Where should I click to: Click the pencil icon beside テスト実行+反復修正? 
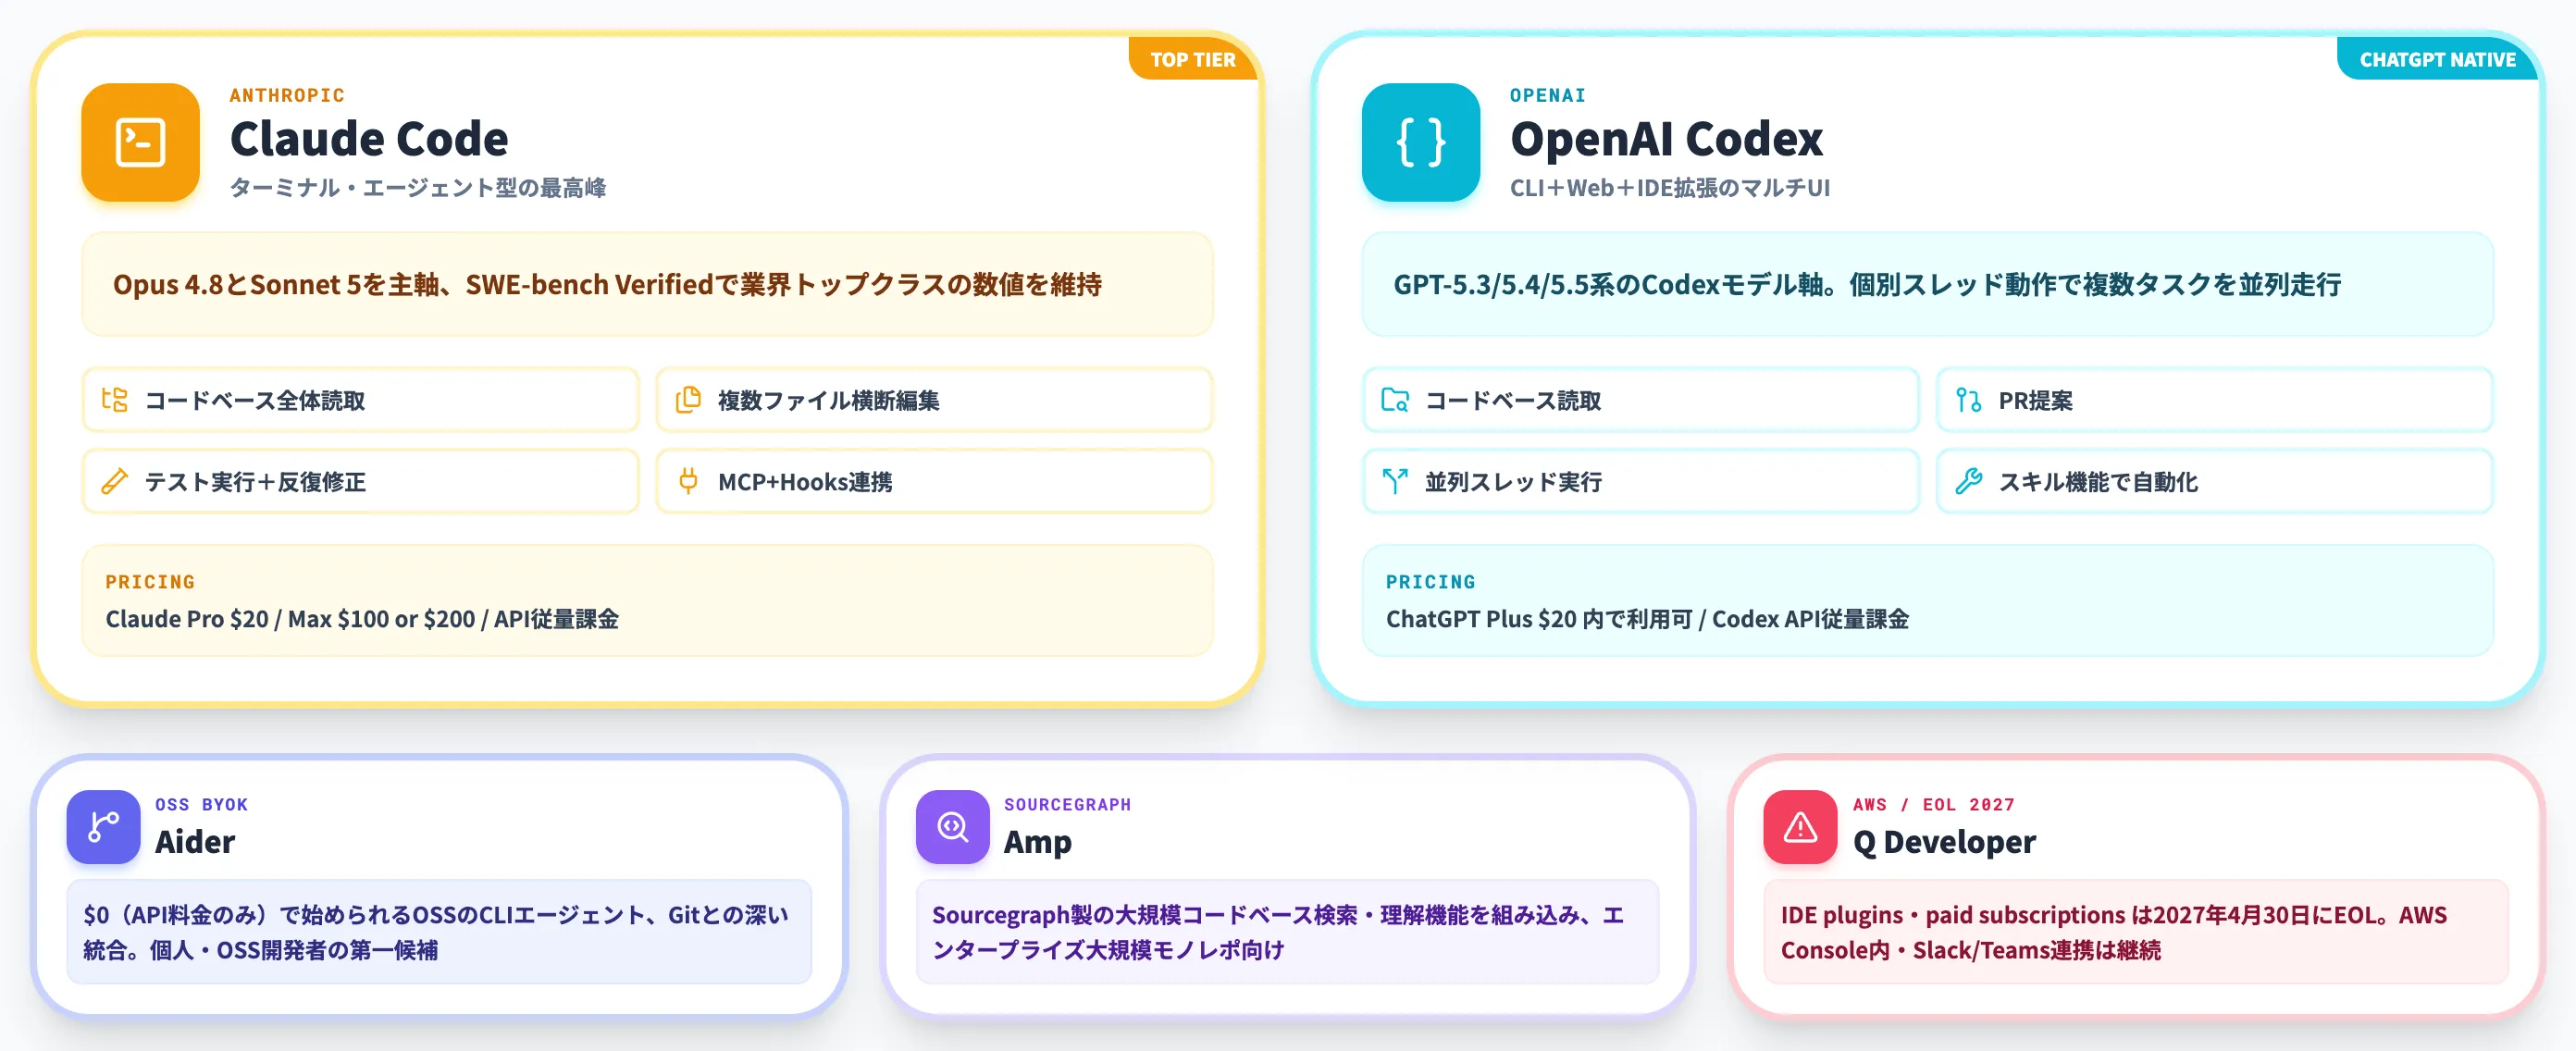click(115, 481)
